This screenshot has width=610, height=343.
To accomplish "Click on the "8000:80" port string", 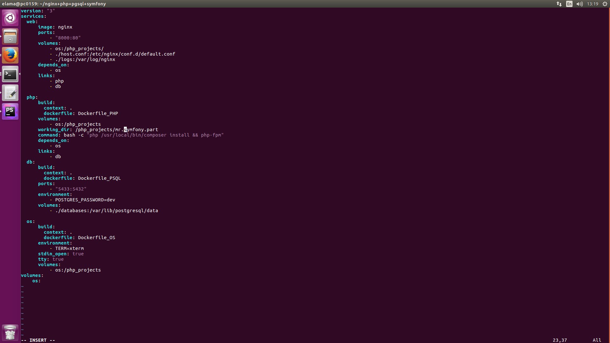I will [68, 38].
